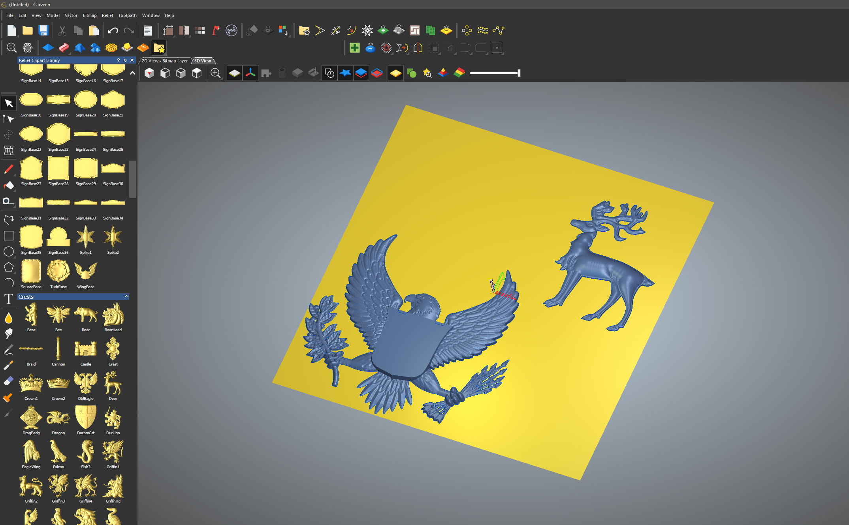
Task: Toggle the blue star vector visibility
Action: [x=345, y=73]
